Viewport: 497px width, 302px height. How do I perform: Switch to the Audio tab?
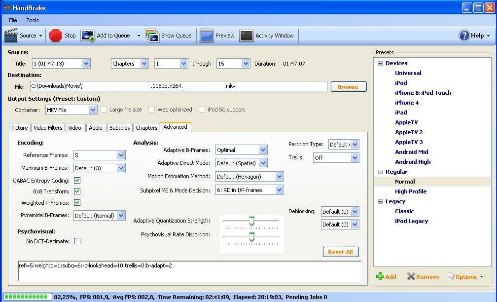[96, 127]
